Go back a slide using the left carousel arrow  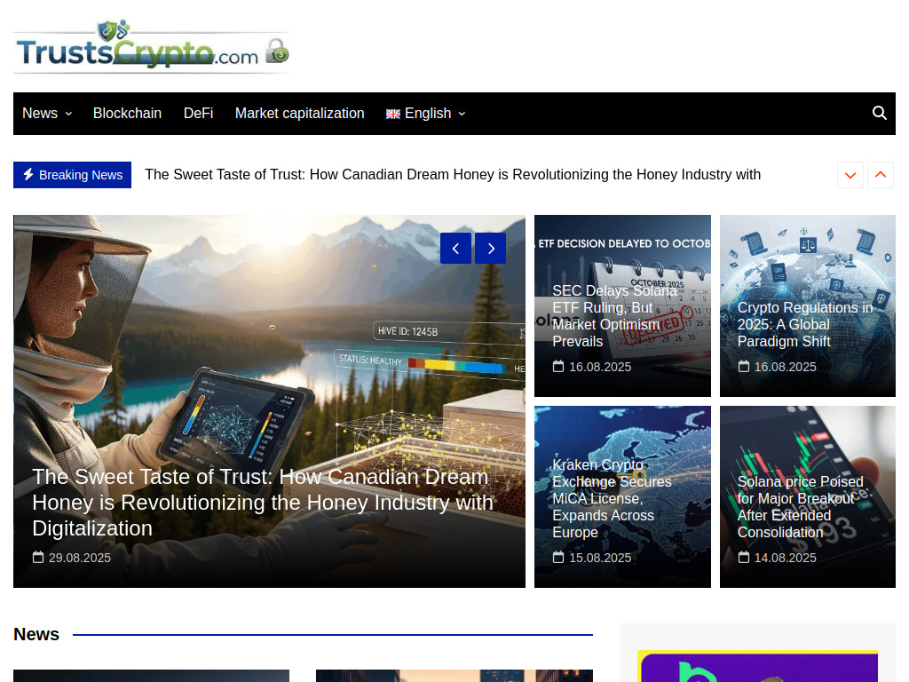(x=455, y=249)
